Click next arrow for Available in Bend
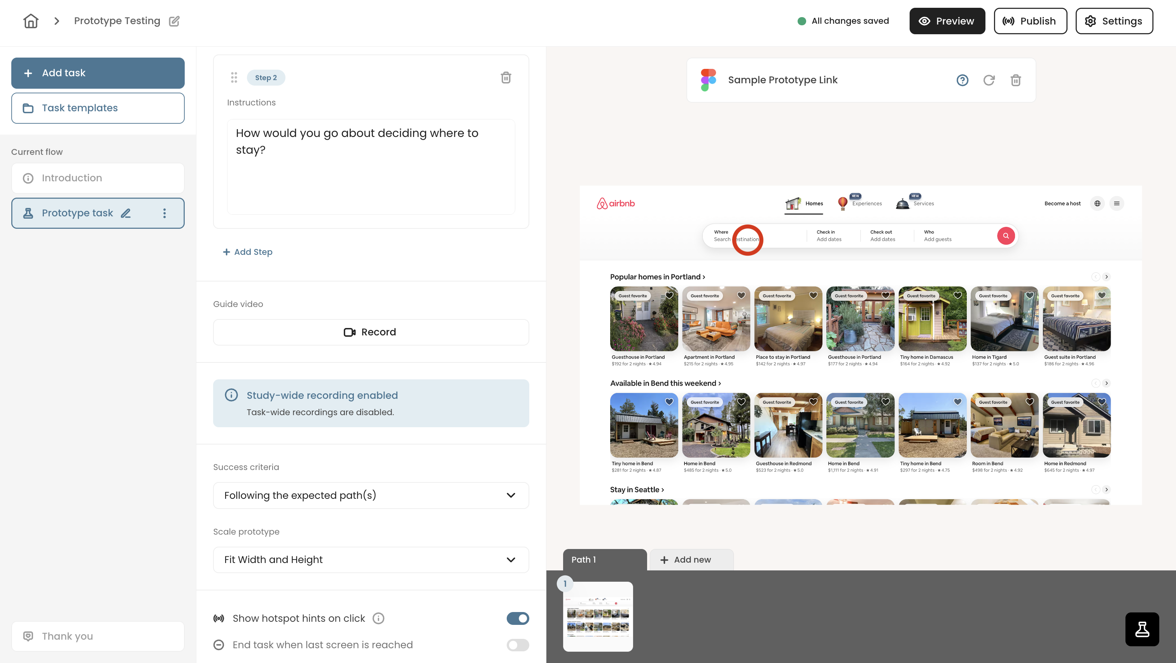Screen dimensions: 1176x663 pos(1107,383)
